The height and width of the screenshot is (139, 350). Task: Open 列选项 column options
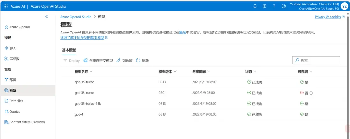click(125, 61)
